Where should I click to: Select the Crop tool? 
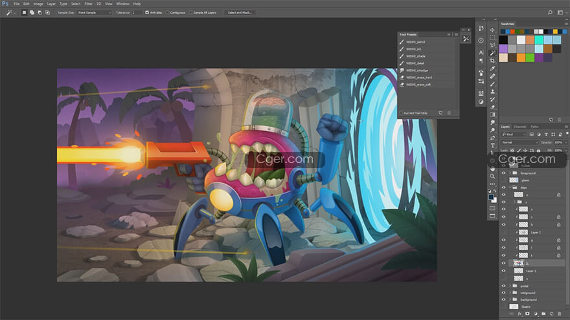492,61
